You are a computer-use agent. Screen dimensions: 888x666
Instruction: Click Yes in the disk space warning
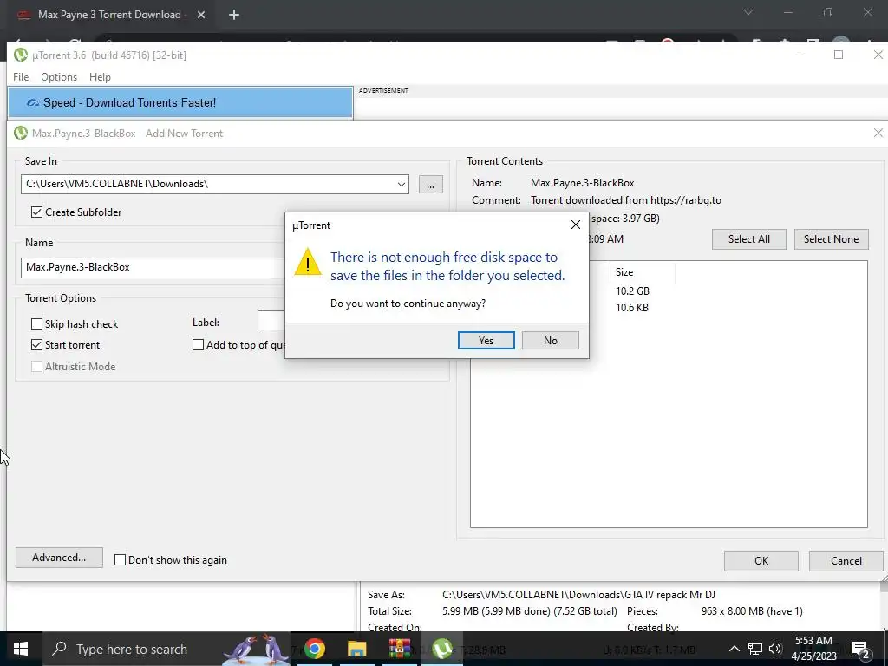point(486,340)
